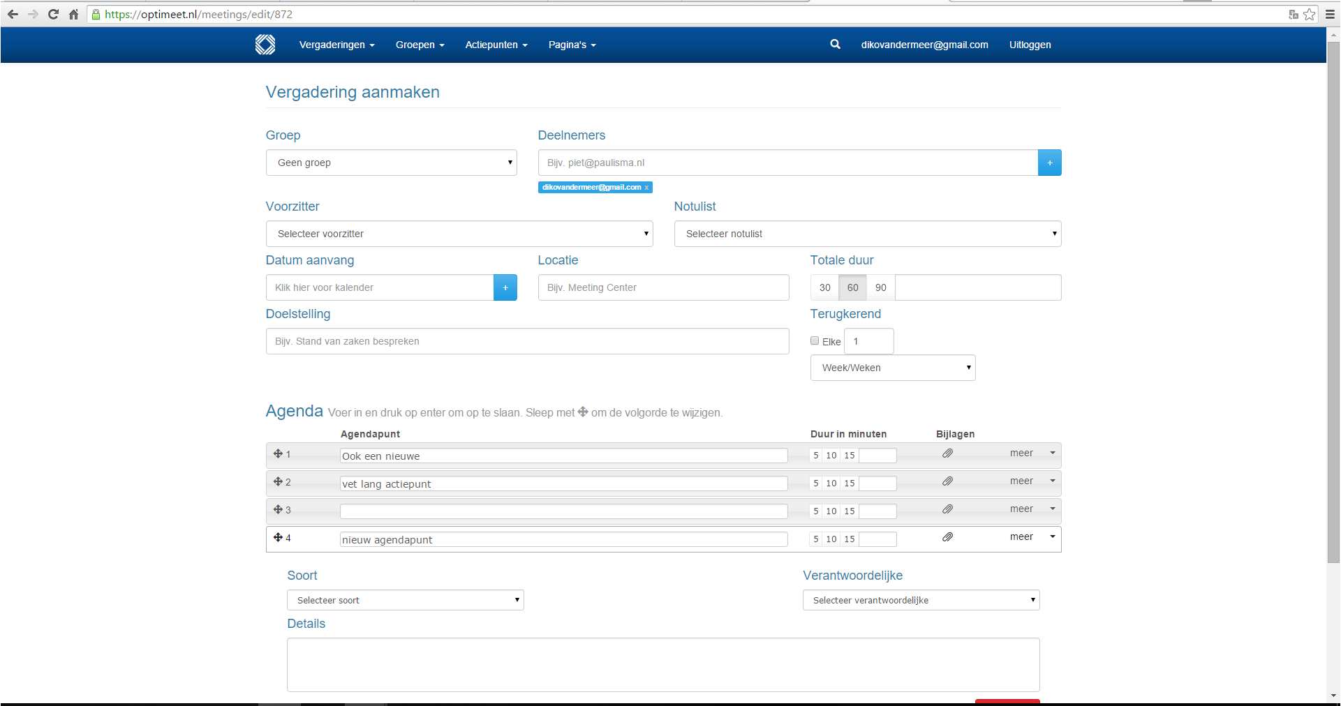
Task: Expand the Selecteer voorzitter dropdown
Action: click(x=459, y=234)
